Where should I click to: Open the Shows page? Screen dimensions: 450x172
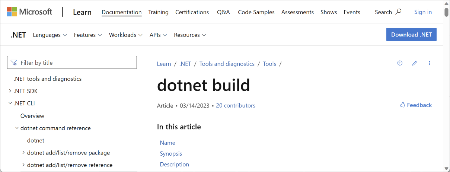(x=329, y=12)
